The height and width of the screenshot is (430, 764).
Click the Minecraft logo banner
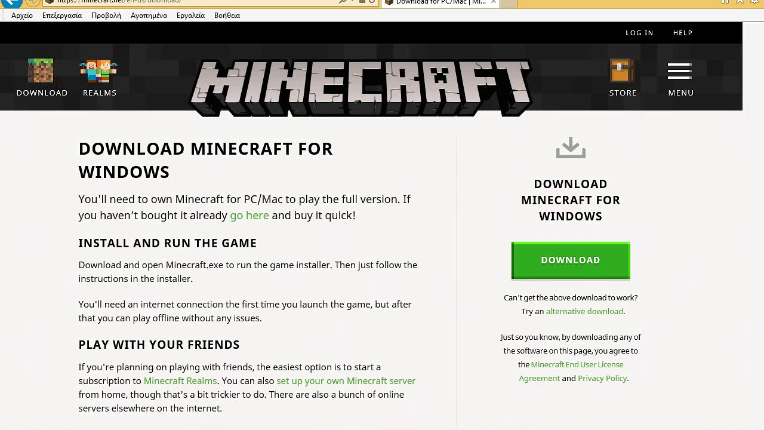[x=361, y=87]
